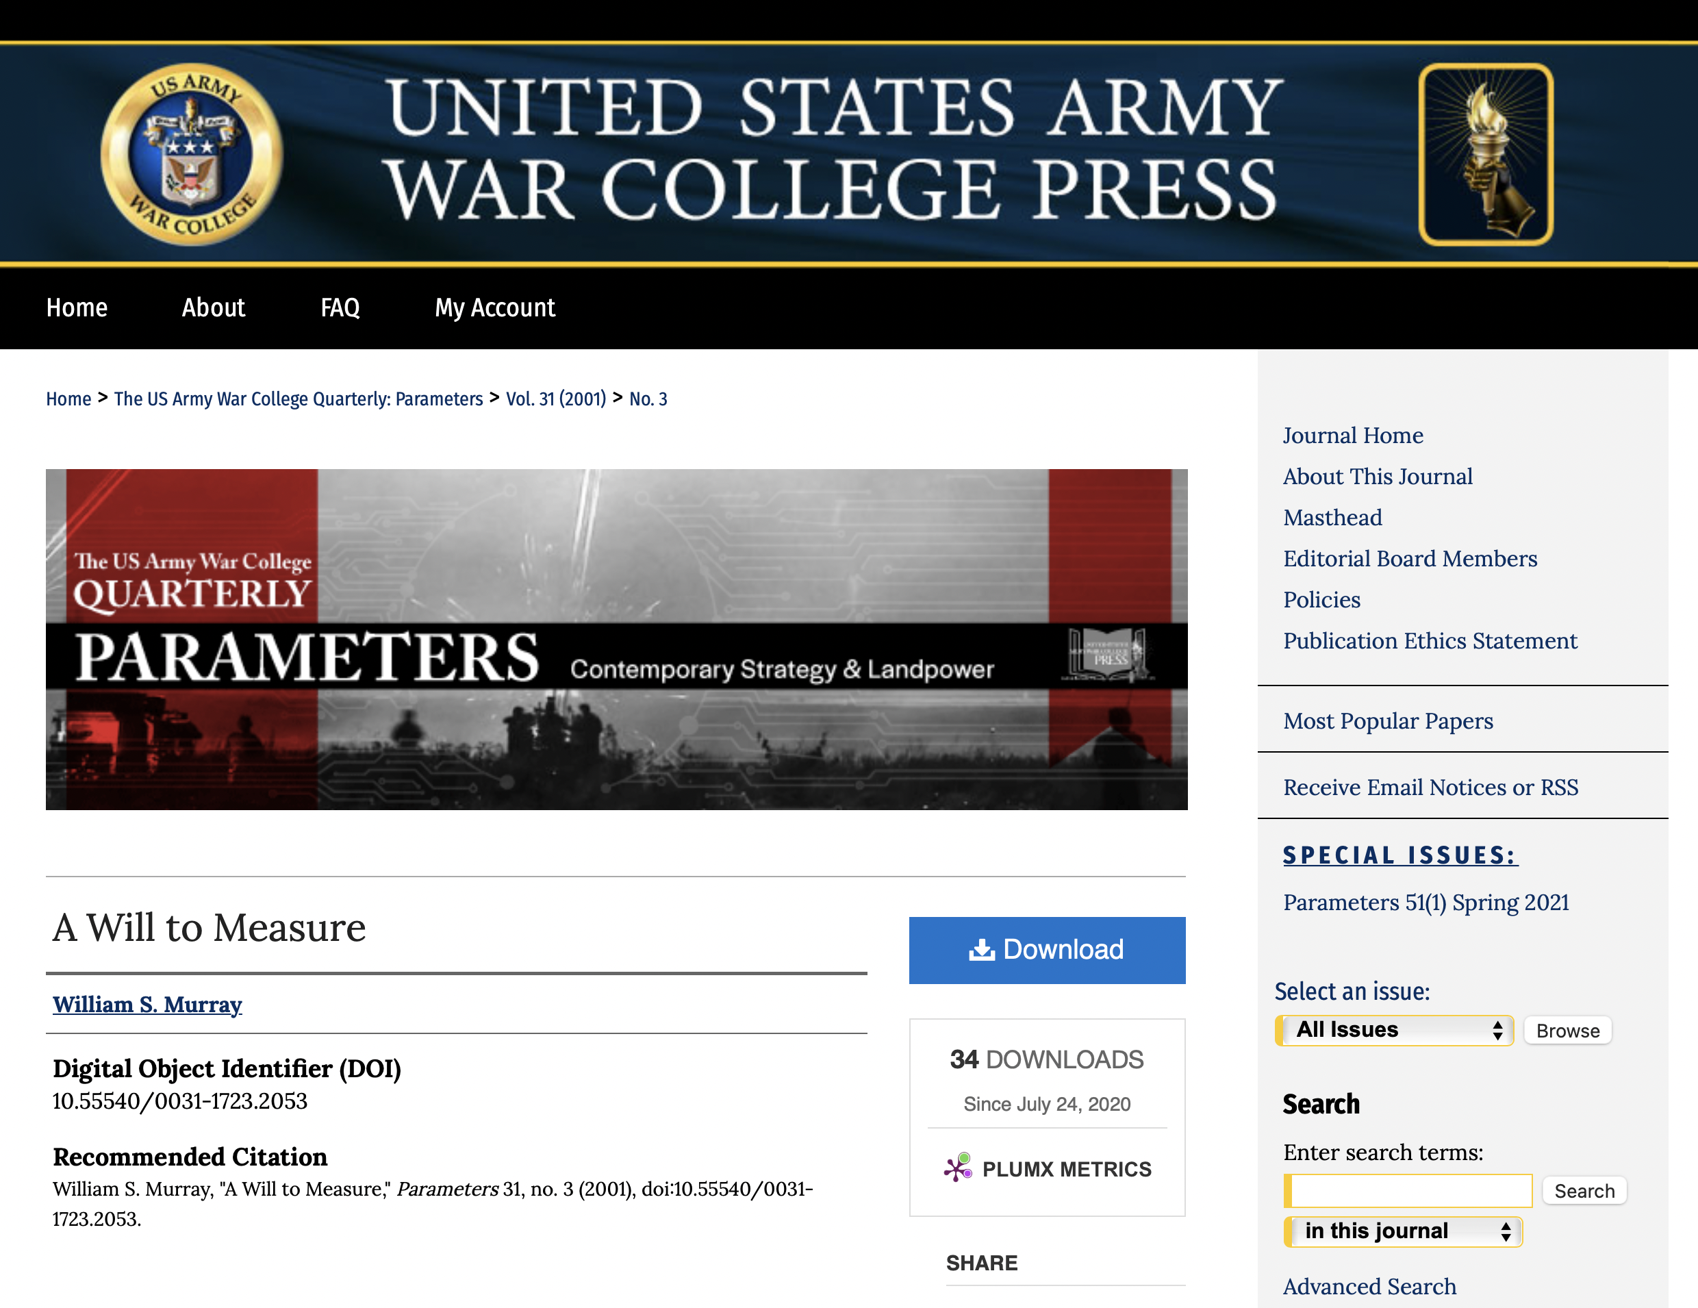1698x1308 pixels.
Task: Click the torch emblem in the header
Action: [1486, 155]
